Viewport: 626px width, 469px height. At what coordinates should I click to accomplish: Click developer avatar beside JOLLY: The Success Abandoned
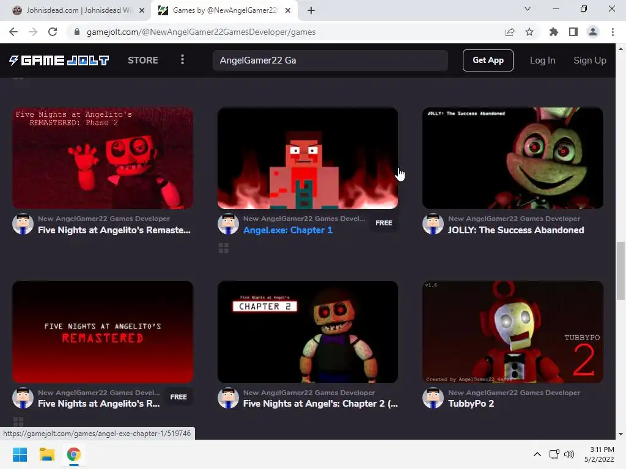(x=433, y=224)
